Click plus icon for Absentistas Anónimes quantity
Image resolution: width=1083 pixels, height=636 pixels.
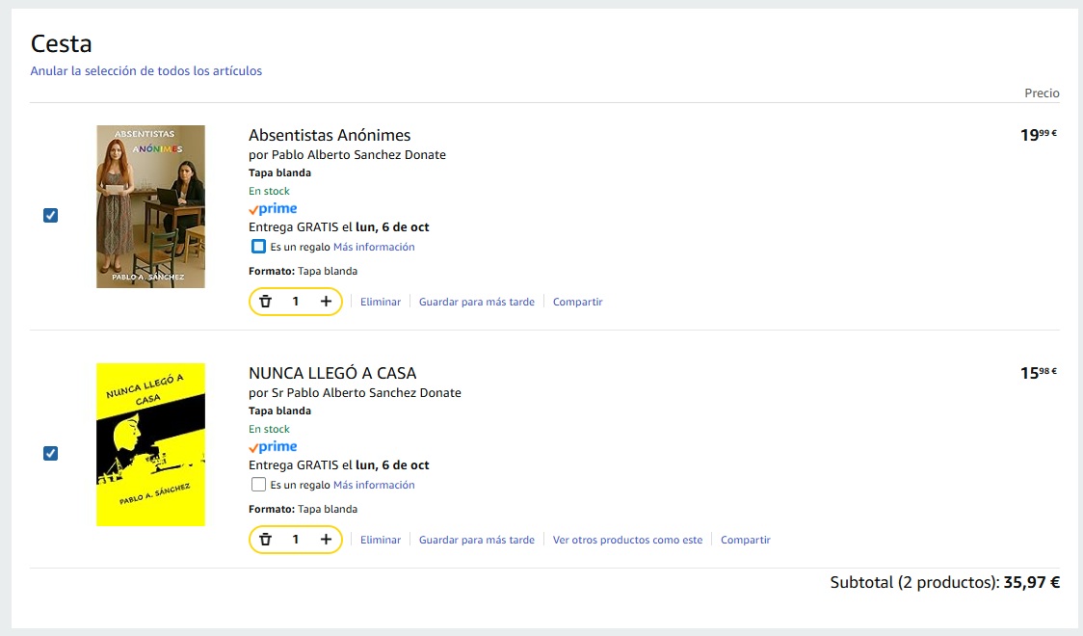click(326, 302)
